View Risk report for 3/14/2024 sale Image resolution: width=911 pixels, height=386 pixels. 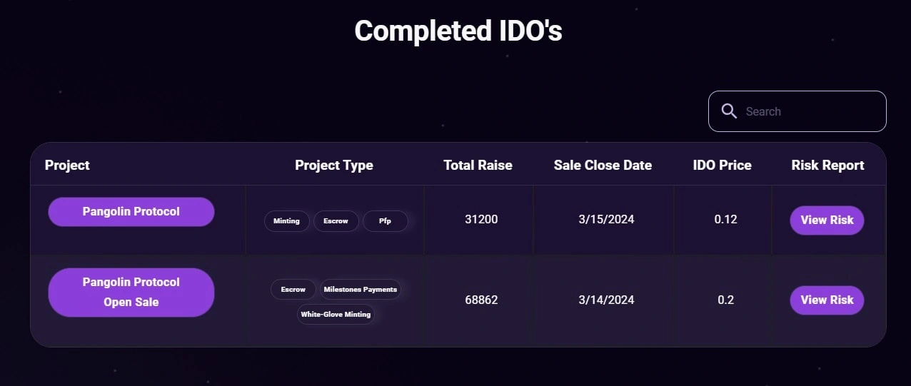click(x=827, y=300)
